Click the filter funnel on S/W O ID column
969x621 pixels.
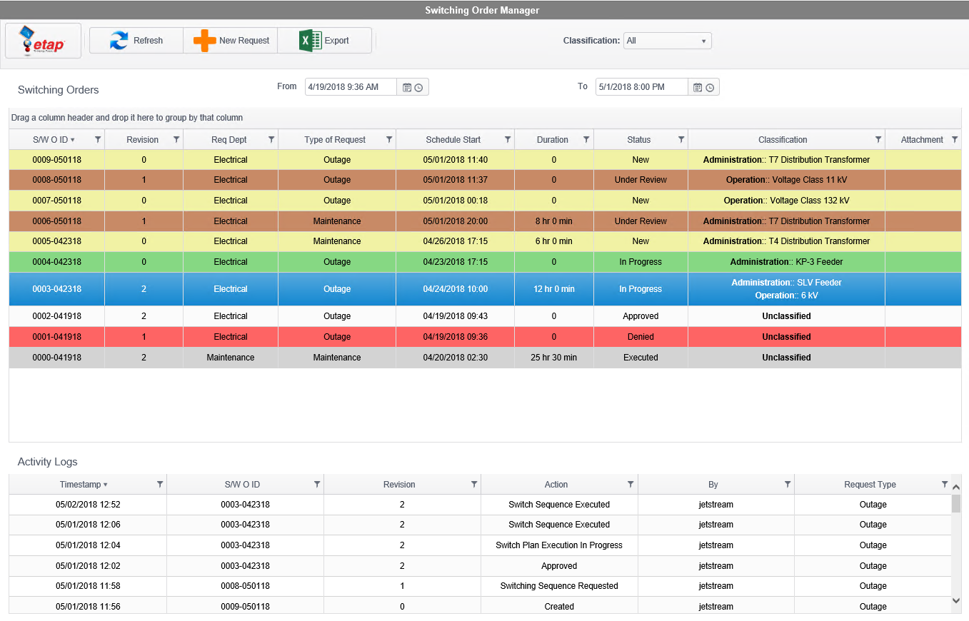pyautogui.click(x=98, y=139)
